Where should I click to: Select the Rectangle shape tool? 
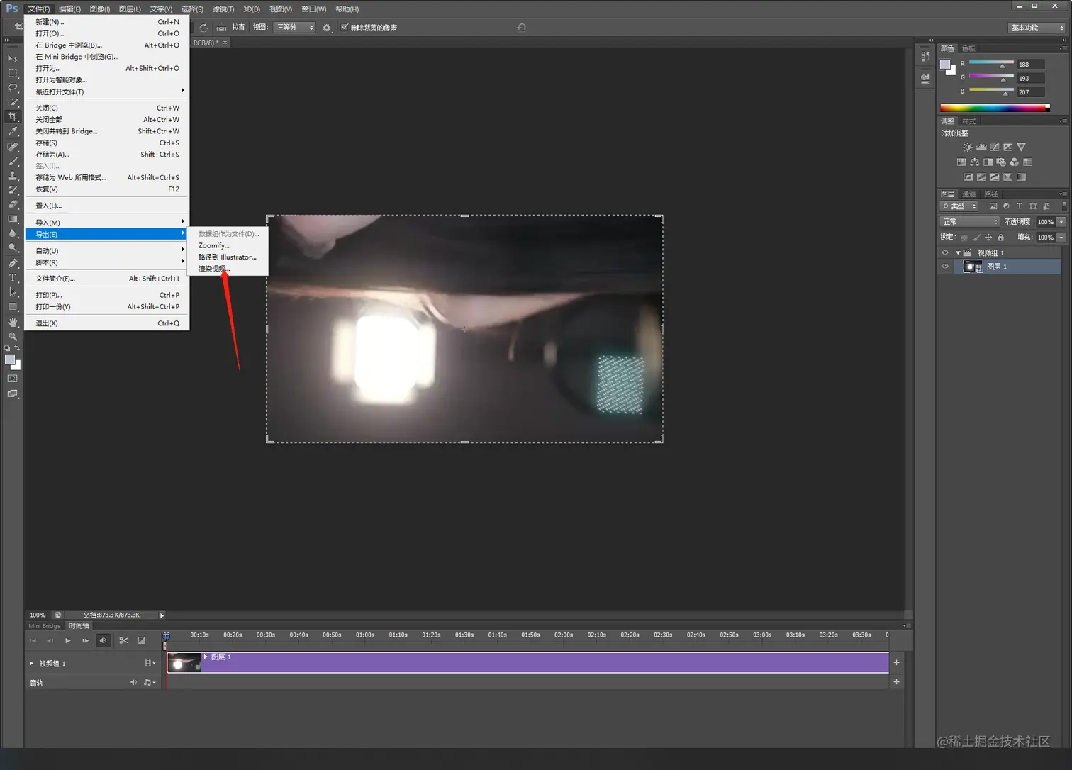13,307
